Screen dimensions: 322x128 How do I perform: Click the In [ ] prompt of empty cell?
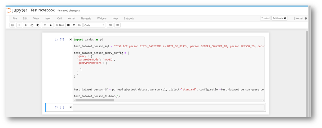[60, 107]
